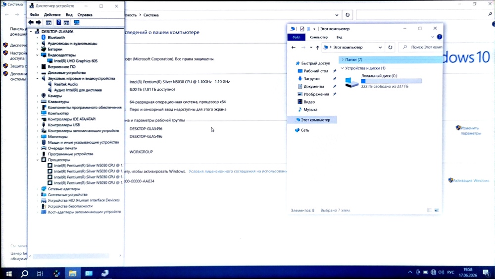The width and height of the screenshot is (495, 279).
Task: Open Загрузки in Explorer sidebar
Action: 311,79
